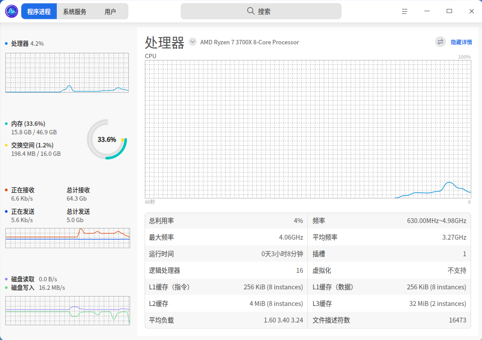
Task: Click the 平均负载 1.60 3.40 3.24 row
Action: click(226, 320)
